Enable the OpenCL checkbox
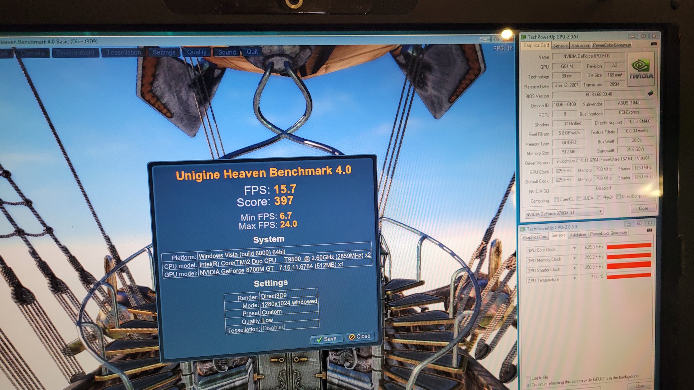Viewport: 694px width, 390px height. [x=556, y=199]
